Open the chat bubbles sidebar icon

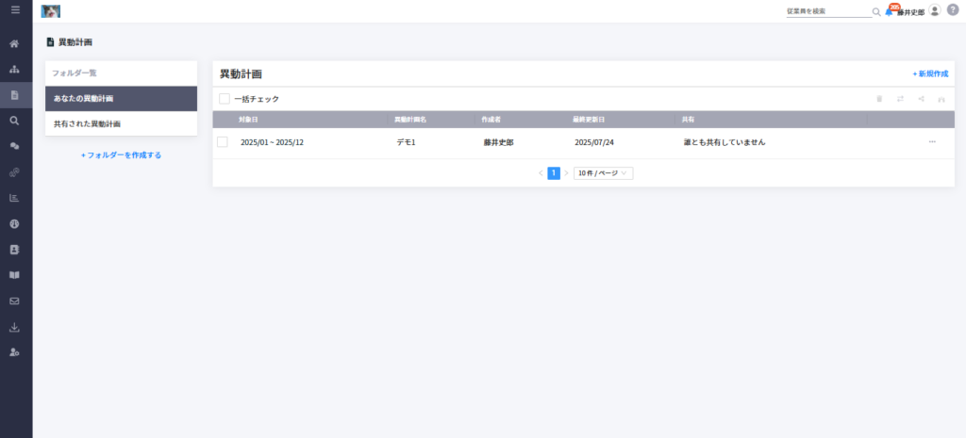pos(15,146)
